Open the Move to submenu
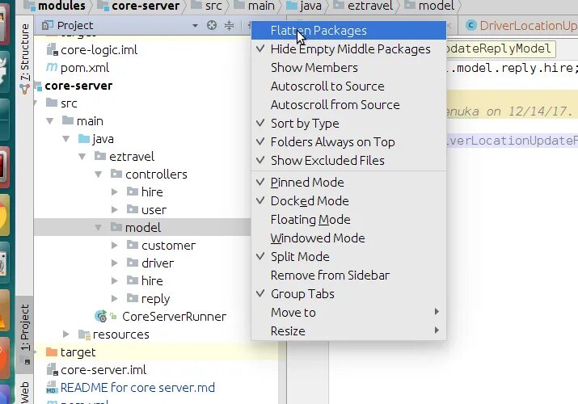The height and width of the screenshot is (404, 578). tap(348, 313)
